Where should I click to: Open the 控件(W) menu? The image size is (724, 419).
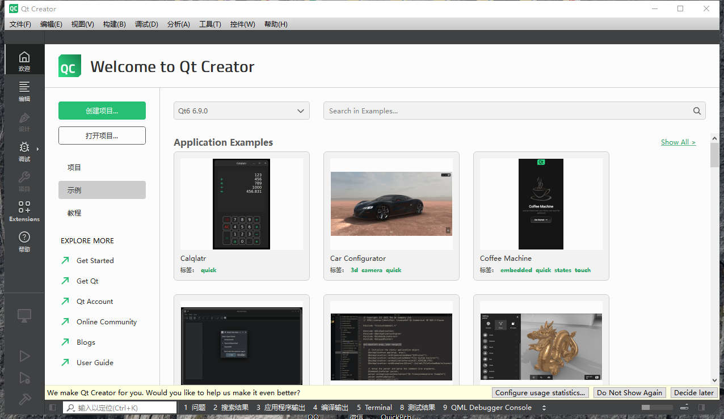(x=243, y=24)
